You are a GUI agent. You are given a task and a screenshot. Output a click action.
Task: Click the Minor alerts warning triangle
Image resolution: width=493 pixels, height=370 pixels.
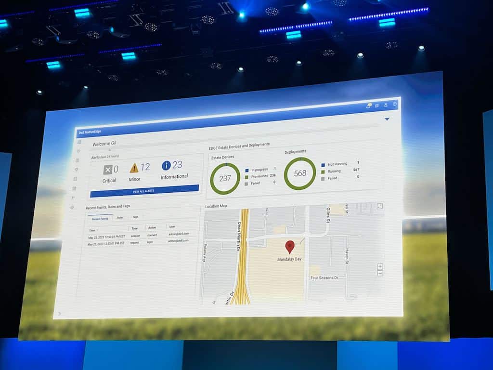[x=134, y=168]
